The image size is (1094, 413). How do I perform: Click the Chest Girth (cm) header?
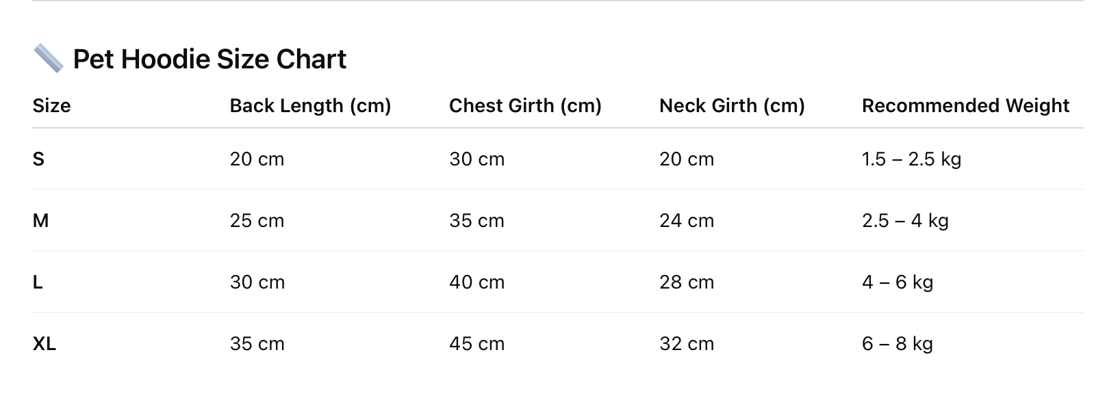click(525, 106)
